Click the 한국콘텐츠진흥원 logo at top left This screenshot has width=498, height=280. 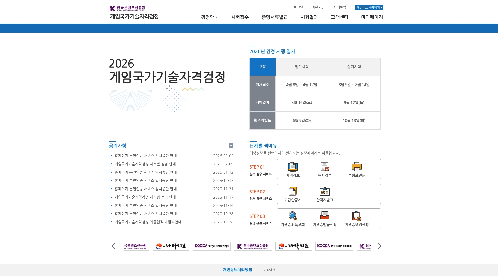coord(127,9)
